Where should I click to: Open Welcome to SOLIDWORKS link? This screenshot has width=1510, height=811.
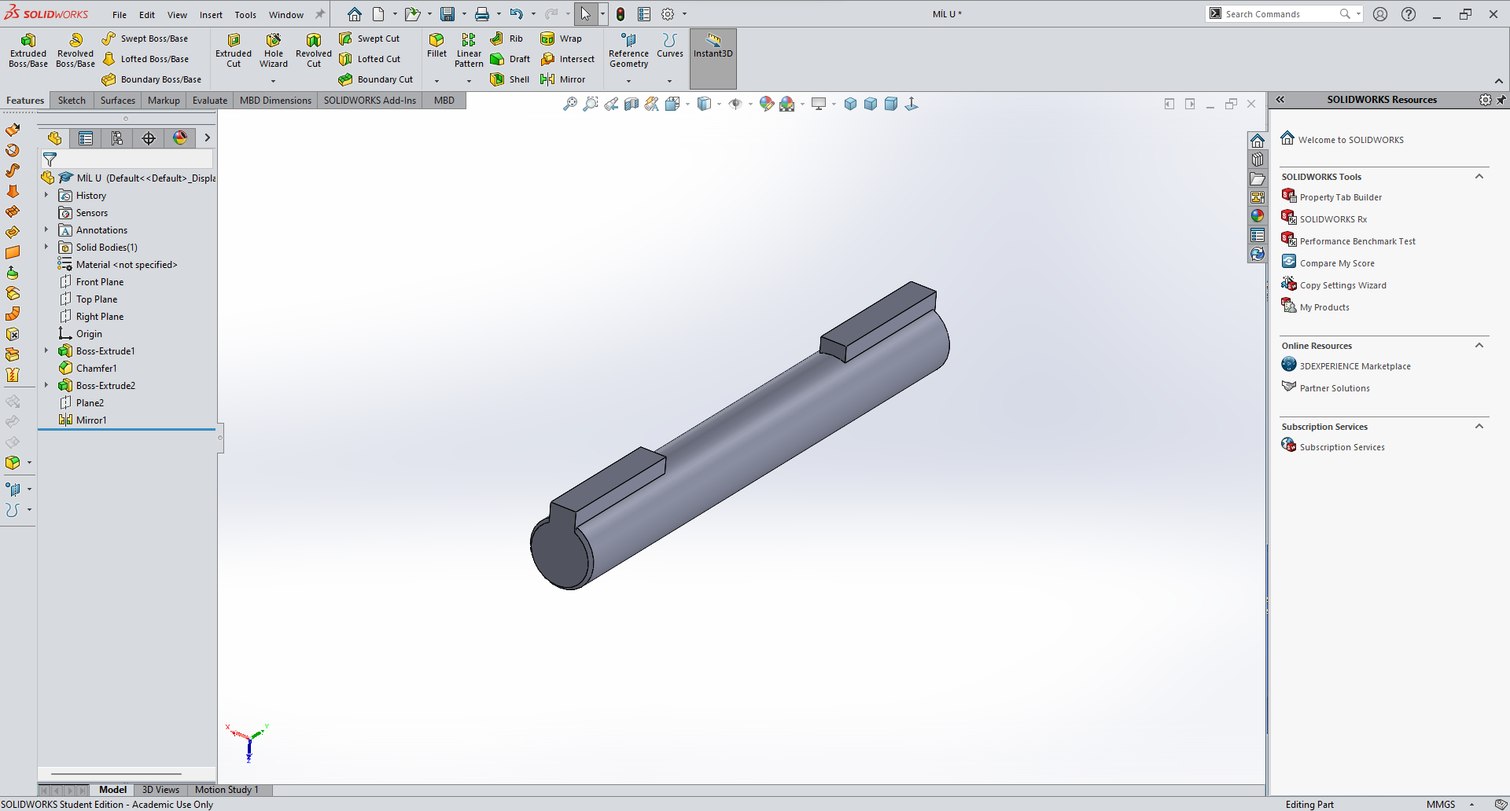coord(1351,140)
